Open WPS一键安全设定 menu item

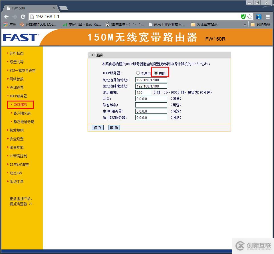coord(23,70)
